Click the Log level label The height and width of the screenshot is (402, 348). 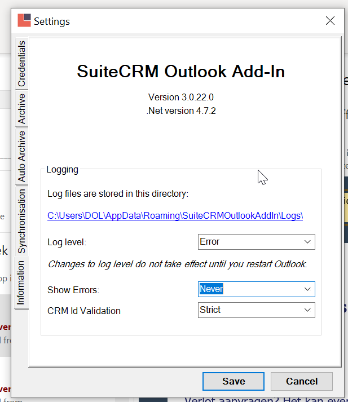[67, 242]
